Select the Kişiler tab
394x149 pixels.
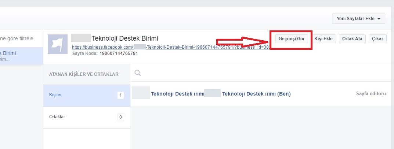87,96
